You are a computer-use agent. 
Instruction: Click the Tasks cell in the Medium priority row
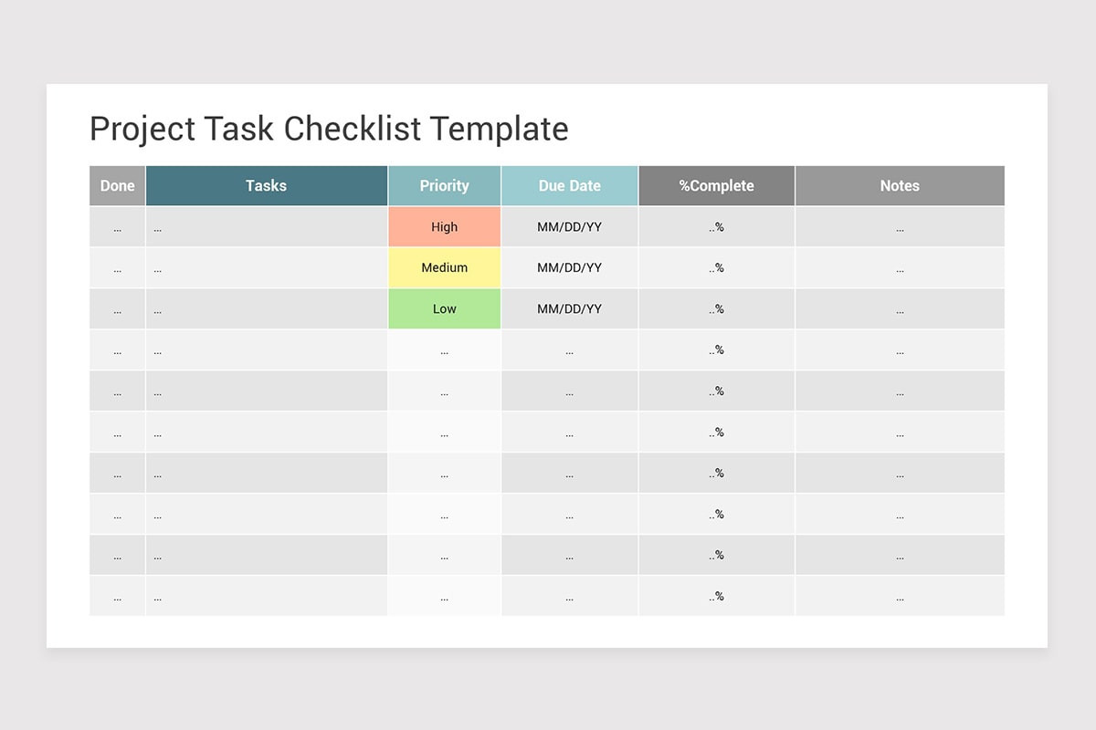[x=266, y=268]
